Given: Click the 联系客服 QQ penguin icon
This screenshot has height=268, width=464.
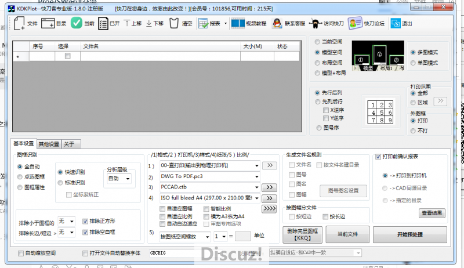Looking at the screenshot, I should pos(277,23).
